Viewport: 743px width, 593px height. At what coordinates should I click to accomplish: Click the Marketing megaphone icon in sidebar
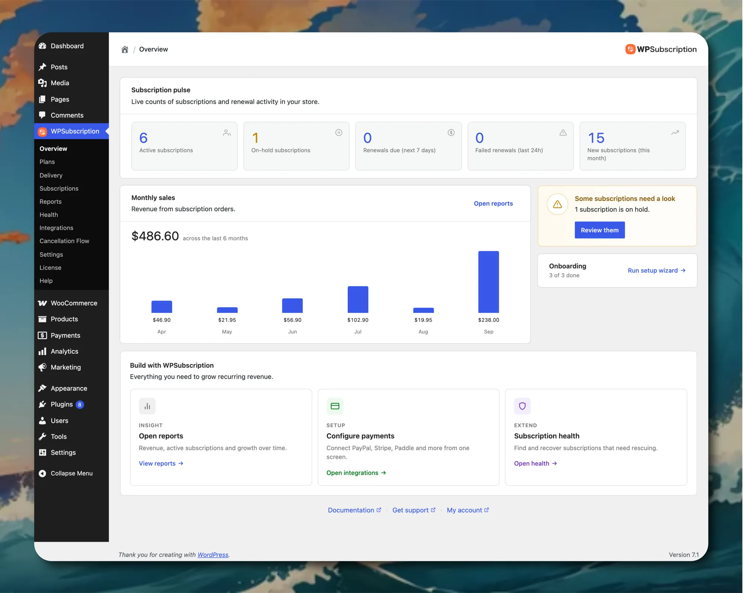click(x=42, y=367)
